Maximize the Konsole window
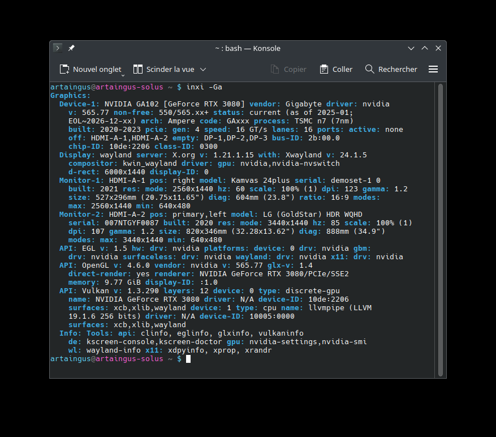Image resolution: width=496 pixels, height=437 pixels. pos(425,48)
